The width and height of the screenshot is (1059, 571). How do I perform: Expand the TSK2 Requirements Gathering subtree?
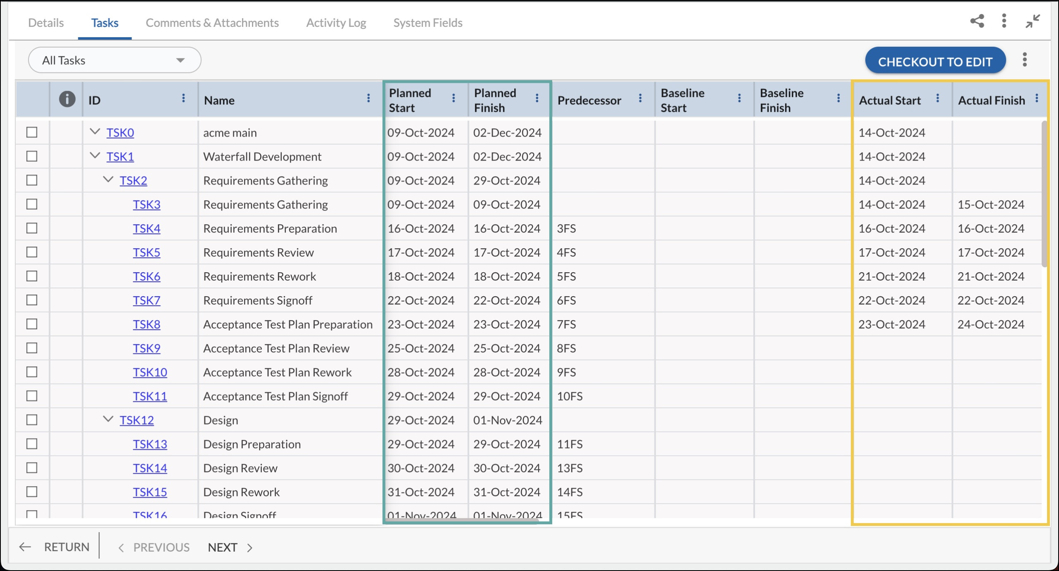coord(107,180)
